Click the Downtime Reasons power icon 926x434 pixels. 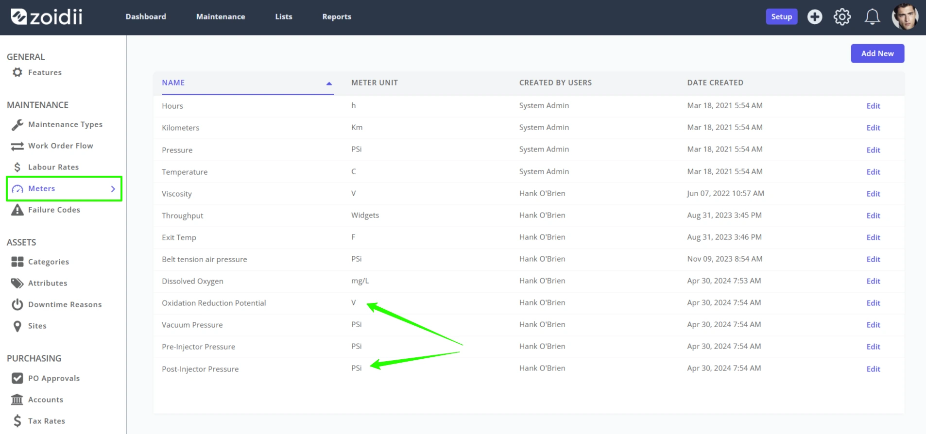pyautogui.click(x=17, y=304)
